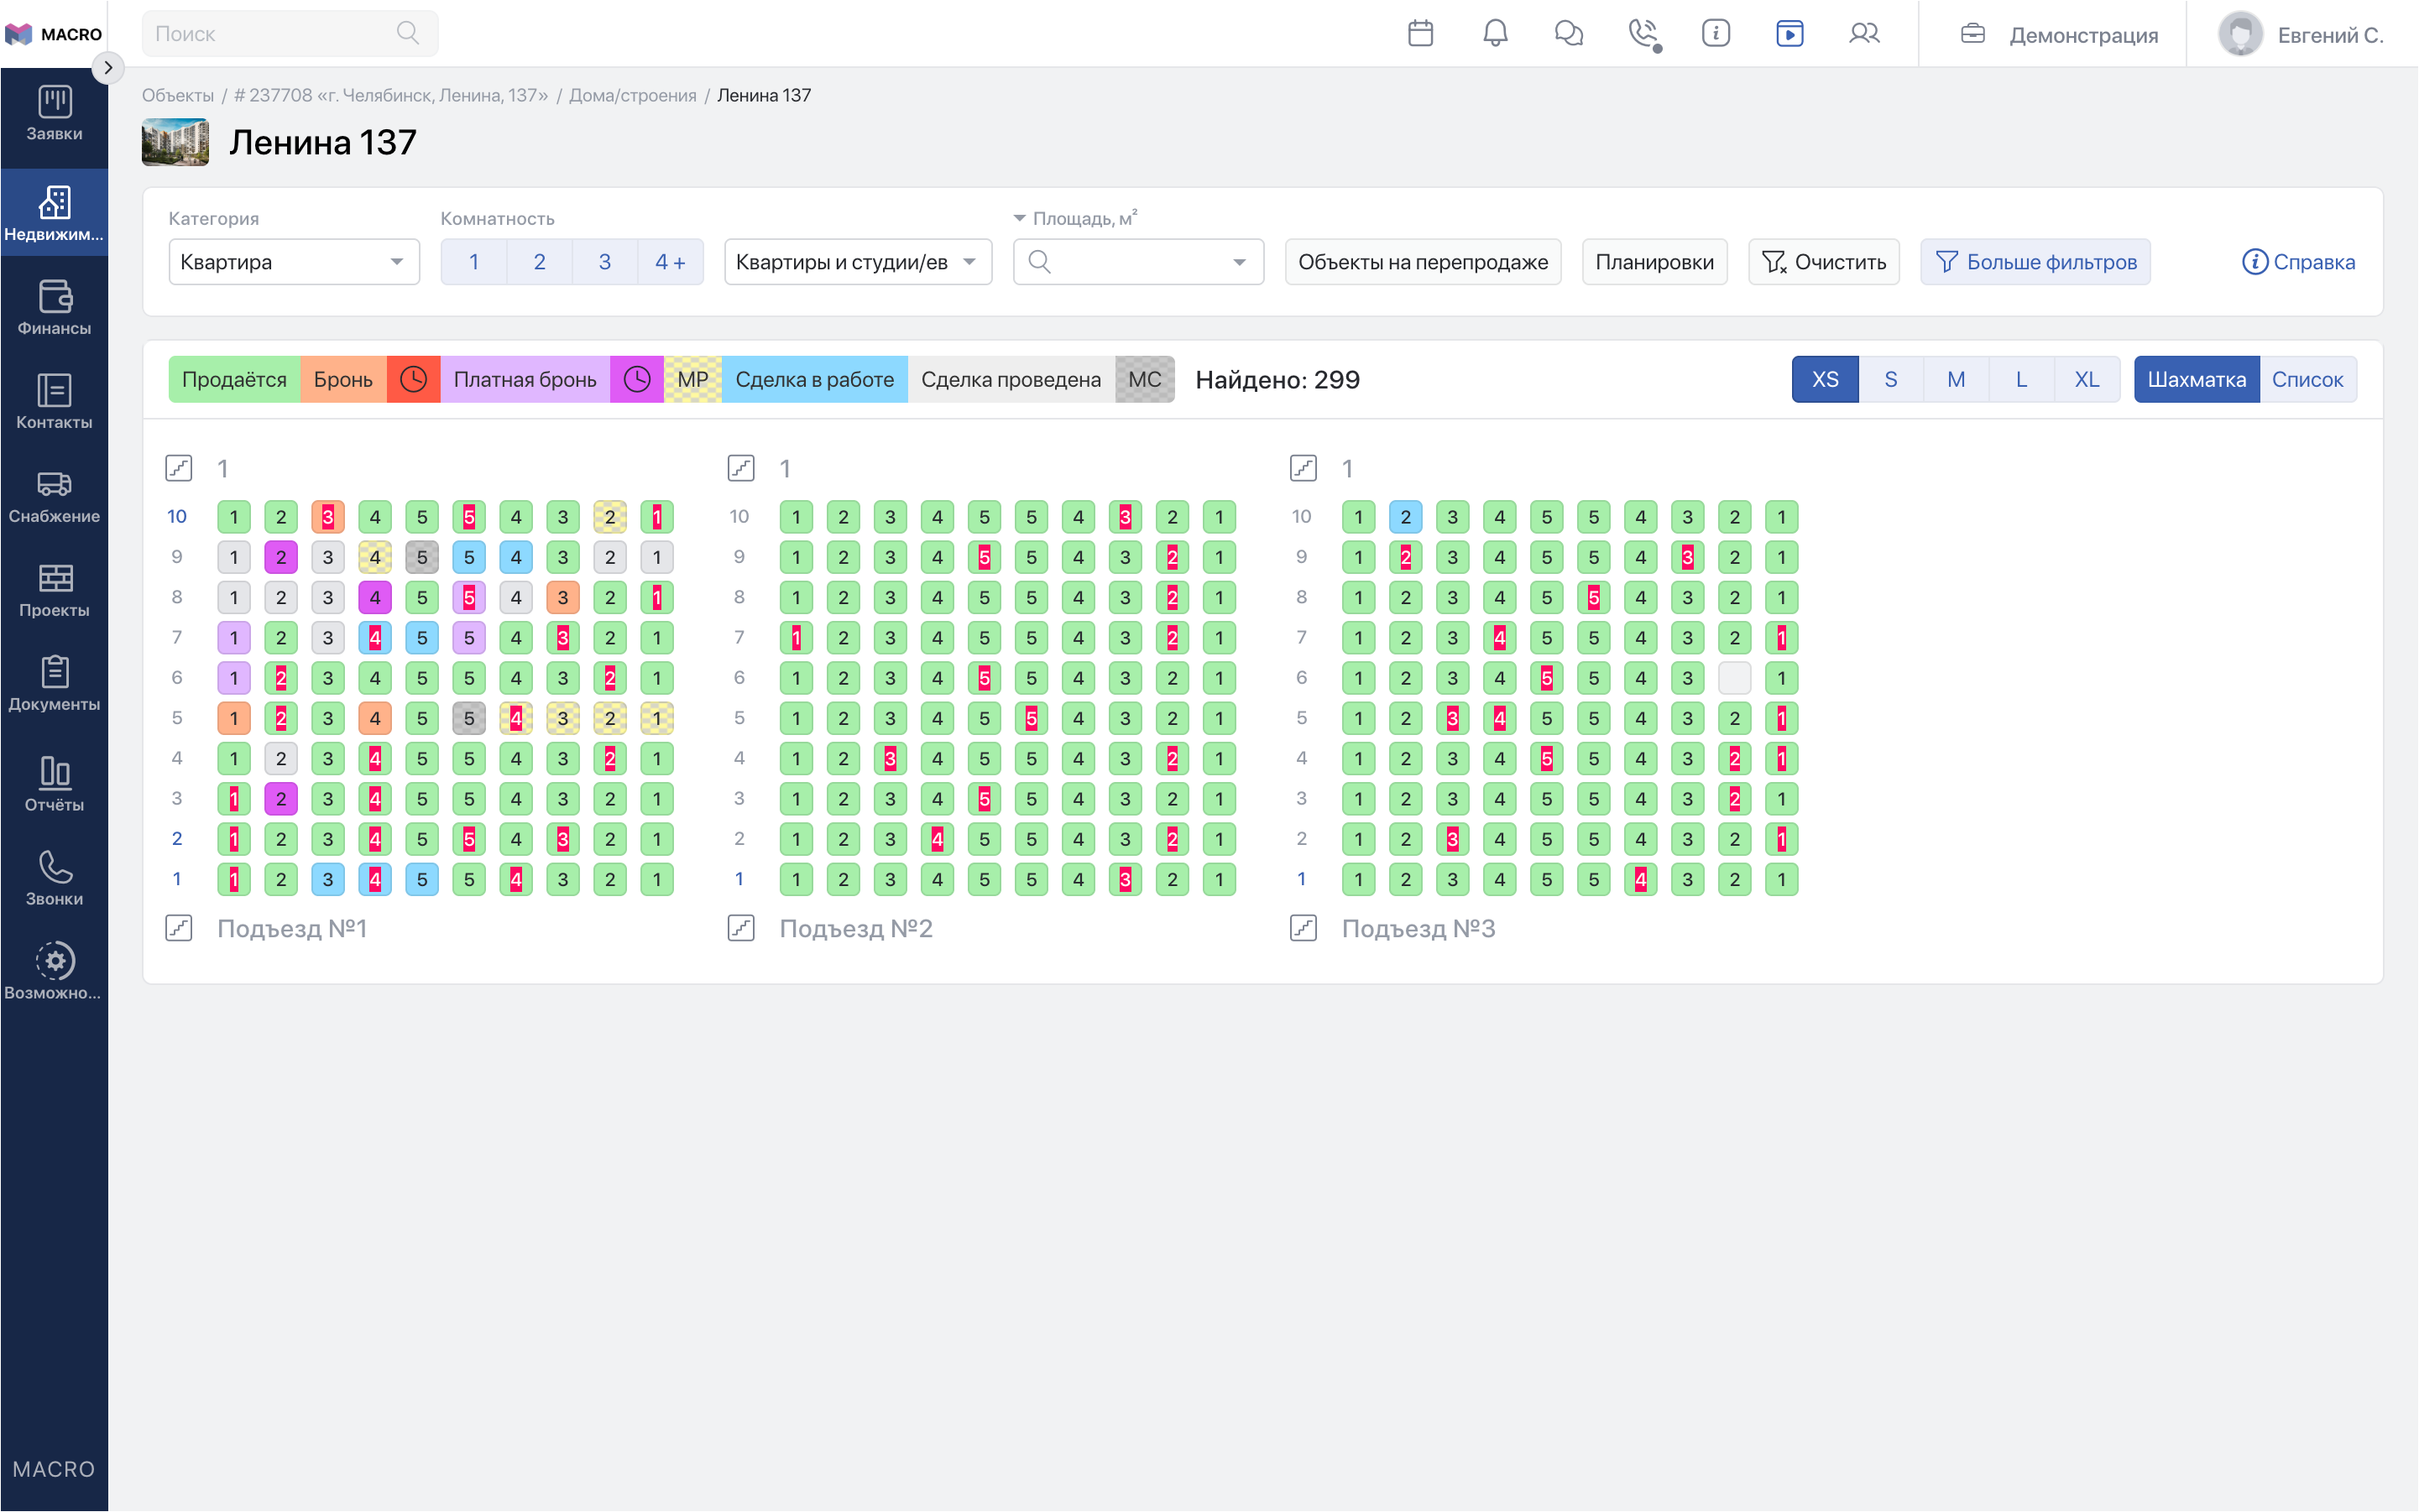
Task: Switch to Список view tab
Action: (x=2307, y=379)
